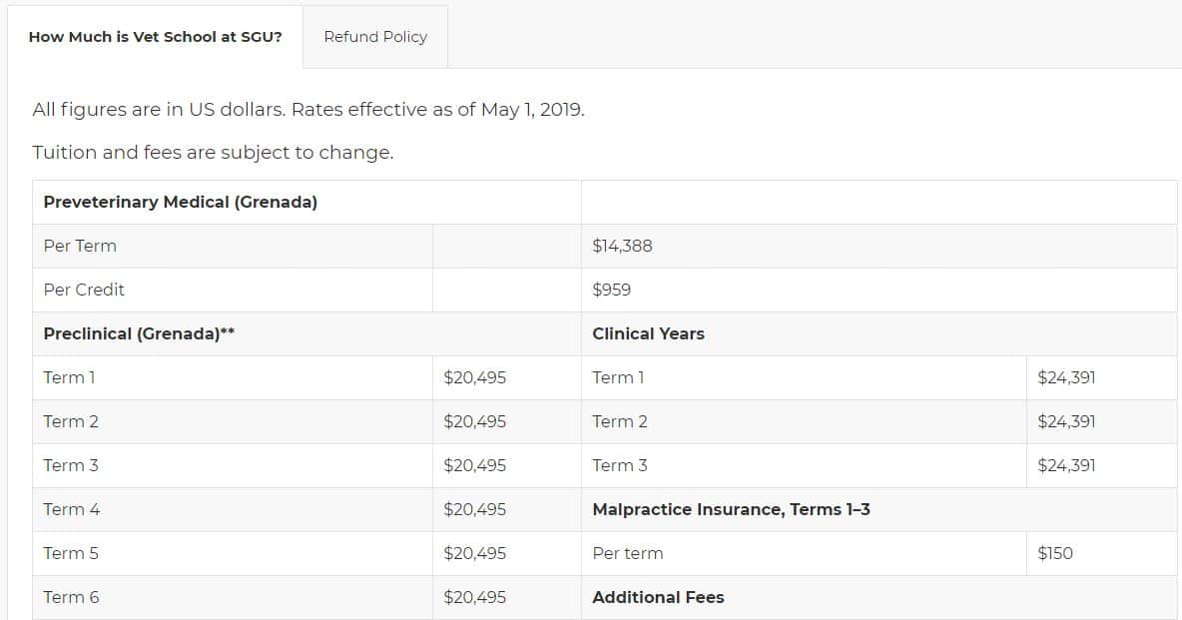Select the first $20,495 tuition value
This screenshot has height=620, width=1182.
[474, 377]
